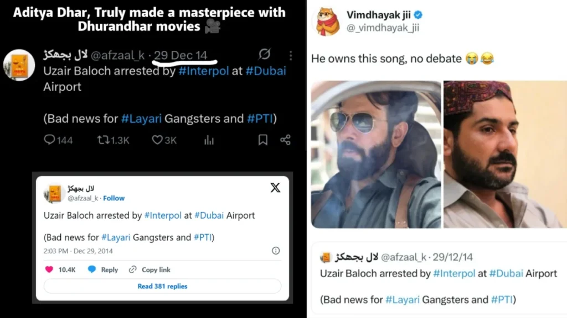Screen dimensions: 567x318
Task: Open the #Layari hashtag in quoted tweet
Action: click(402, 300)
